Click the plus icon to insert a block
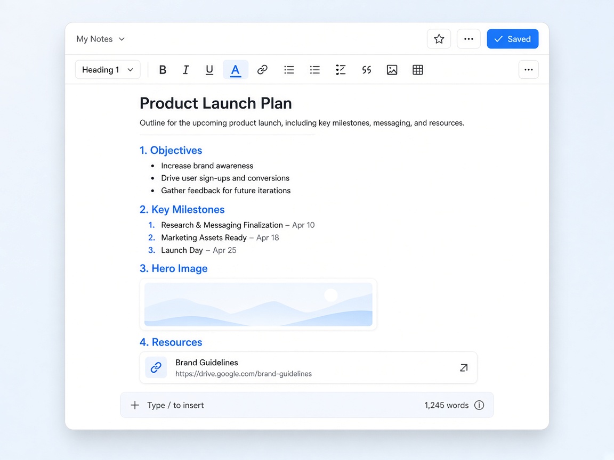This screenshot has width=614, height=460. [135, 405]
